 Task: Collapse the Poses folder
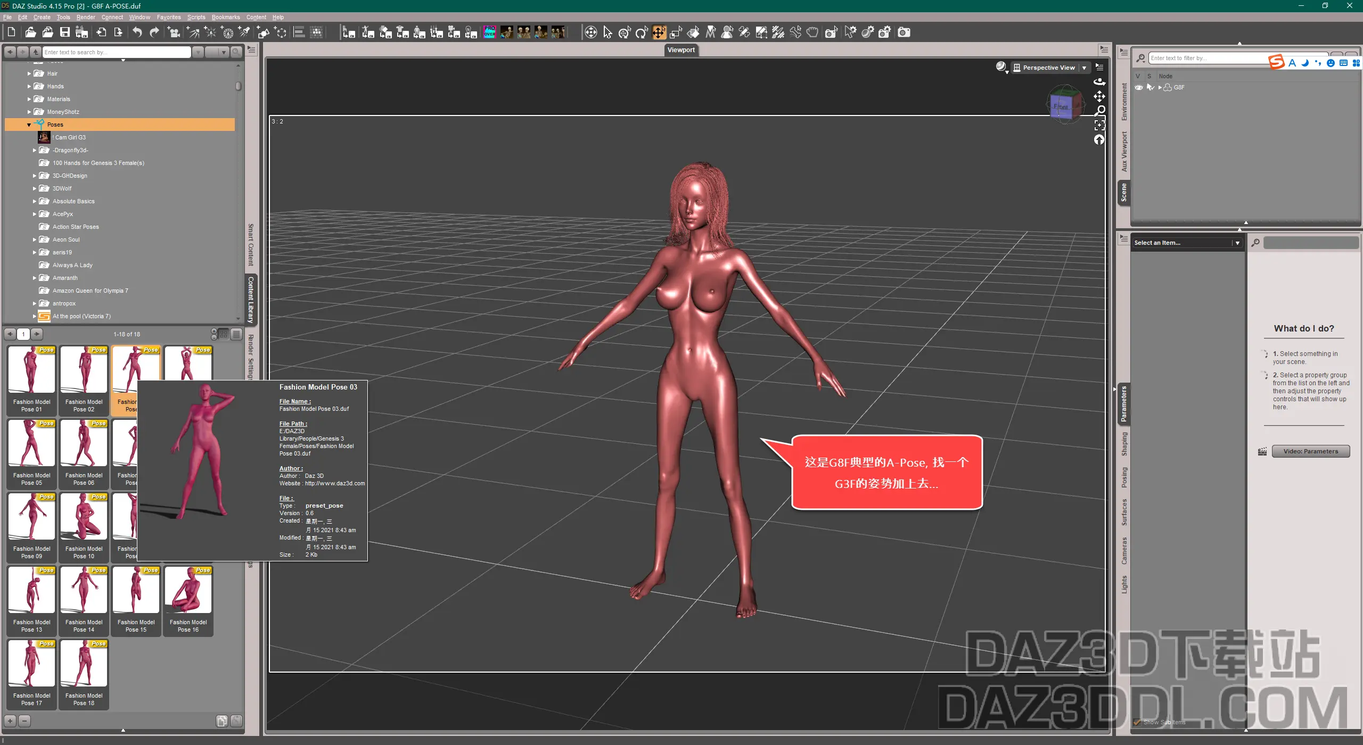[x=29, y=125]
